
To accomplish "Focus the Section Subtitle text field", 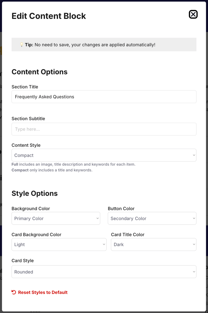I will pyautogui.click(x=104, y=129).
